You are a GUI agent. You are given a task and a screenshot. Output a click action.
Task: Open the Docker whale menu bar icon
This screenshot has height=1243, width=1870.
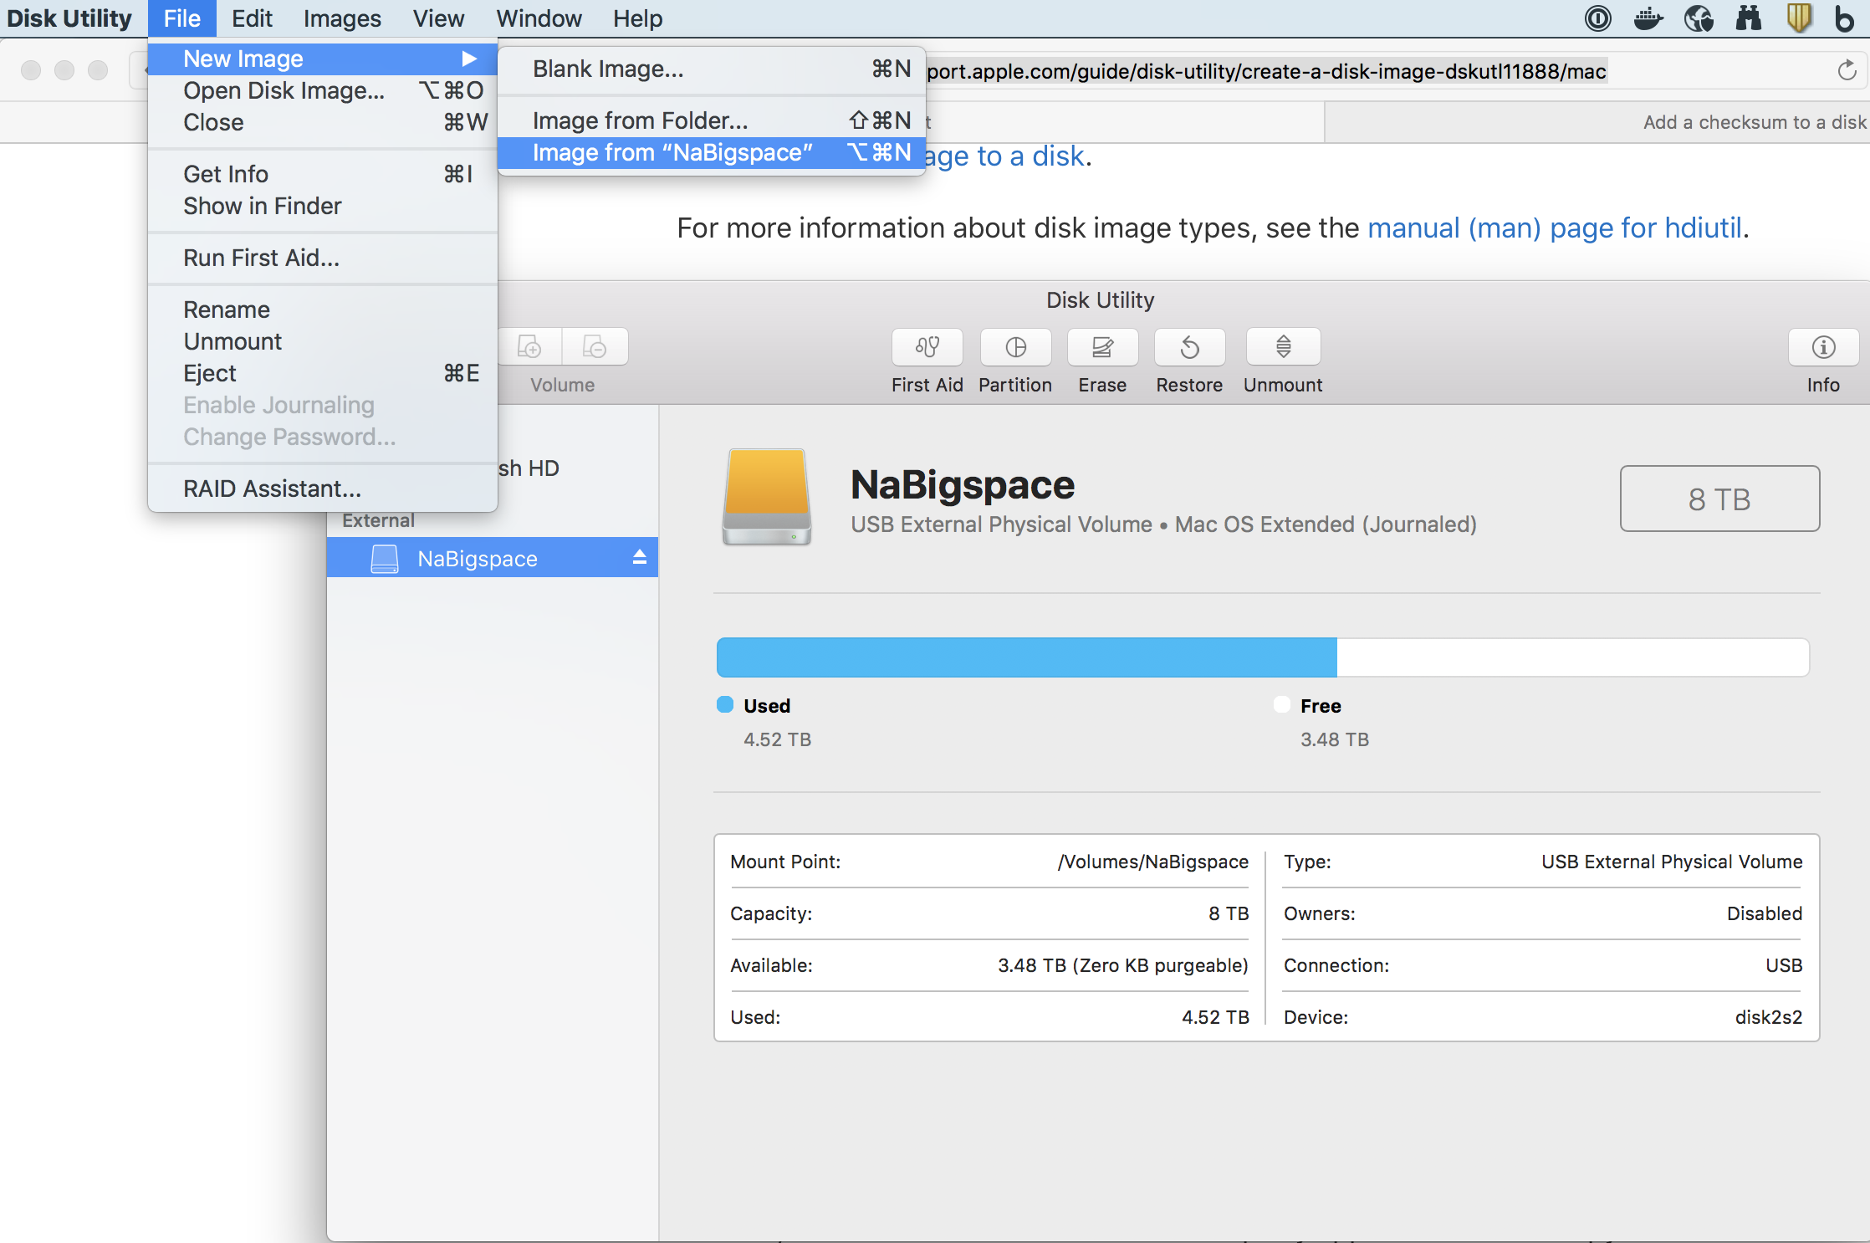coord(1648,18)
